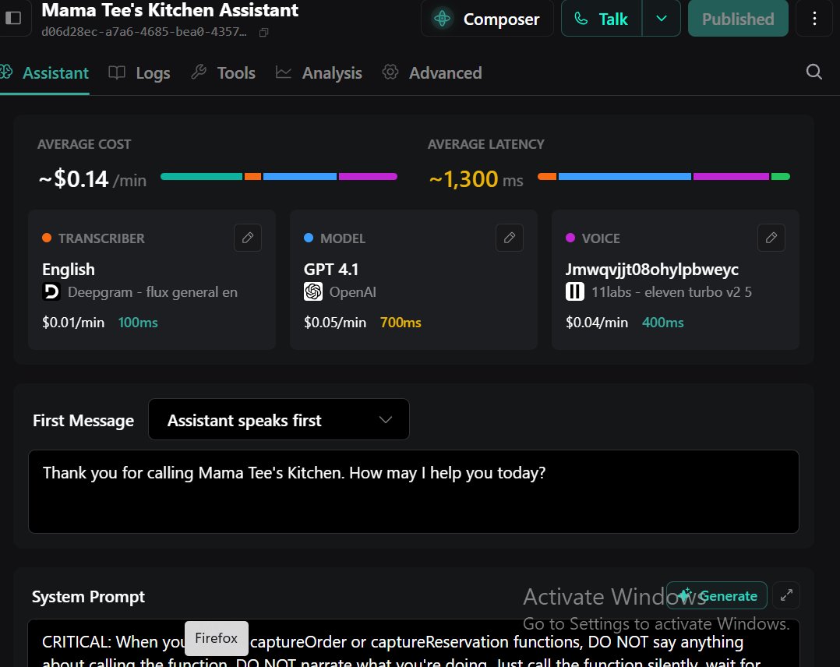Click the average cost breakdown bar

pos(279,176)
